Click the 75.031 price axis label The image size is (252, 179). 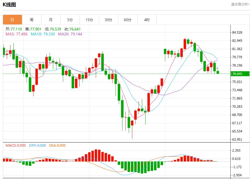tap(237, 82)
